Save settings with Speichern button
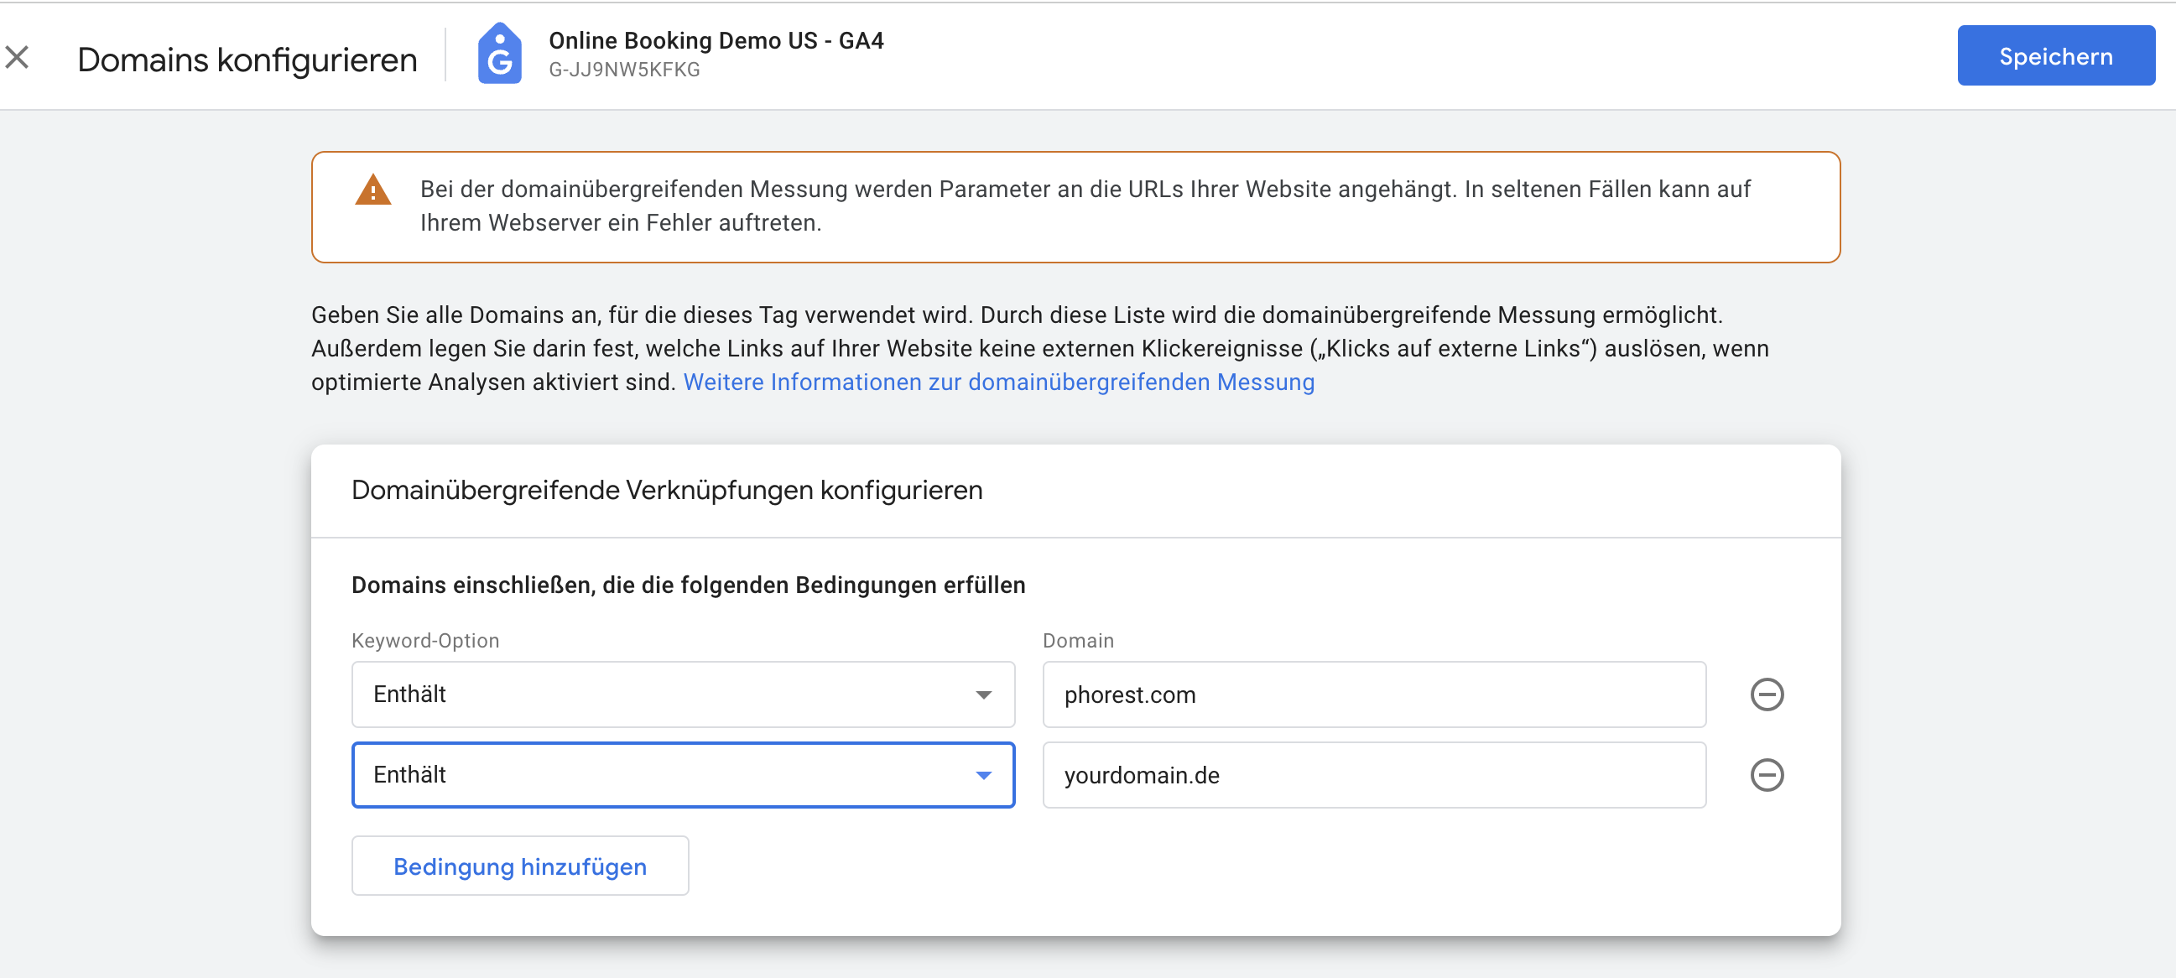Image resolution: width=2176 pixels, height=978 pixels. [x=2055, y=55]
